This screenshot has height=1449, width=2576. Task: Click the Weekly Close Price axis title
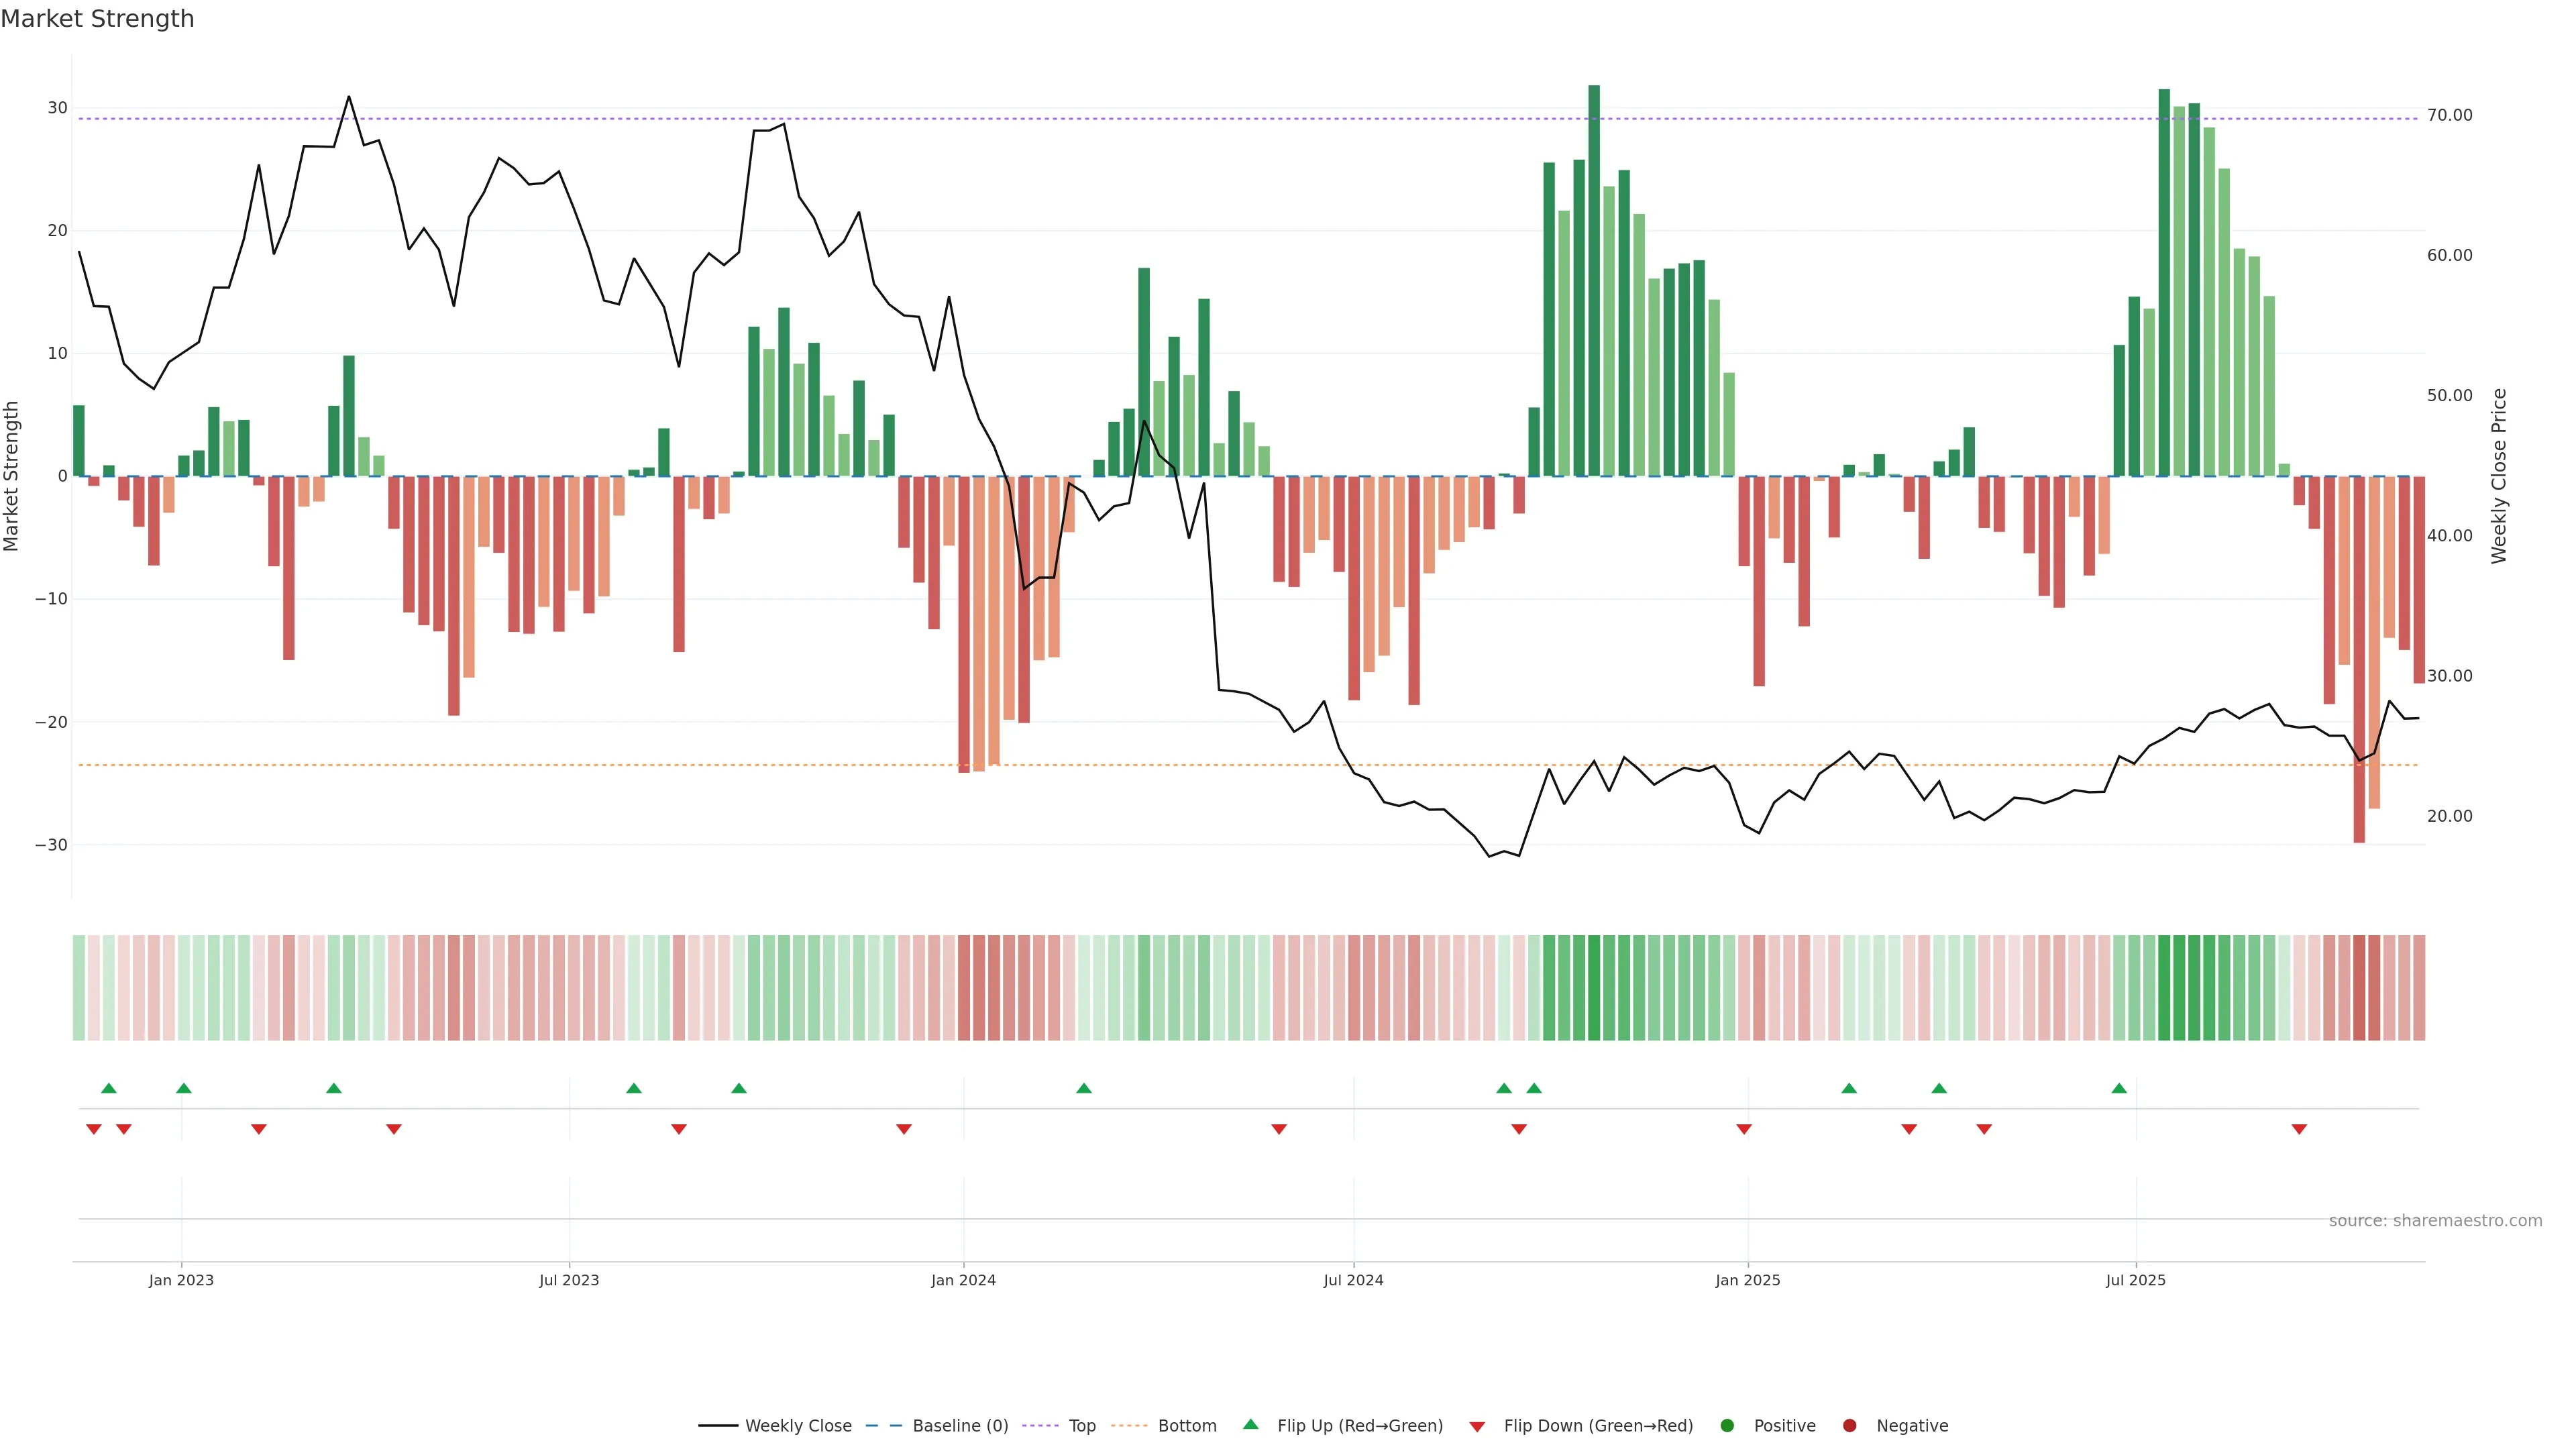click(x=2499, y=476)
